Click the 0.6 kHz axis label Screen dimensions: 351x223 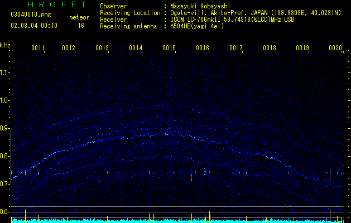pyautogui.click(x=4, y=212)
